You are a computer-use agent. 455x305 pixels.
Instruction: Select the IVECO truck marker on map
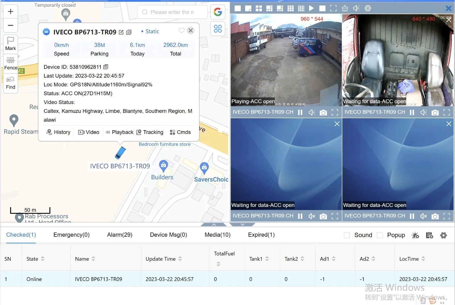click(121, 153)
